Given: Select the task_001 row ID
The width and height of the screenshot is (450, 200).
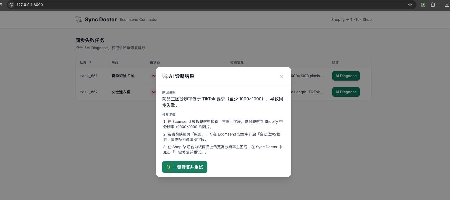Looking at the screenshot, I should [x=89, y=76].
